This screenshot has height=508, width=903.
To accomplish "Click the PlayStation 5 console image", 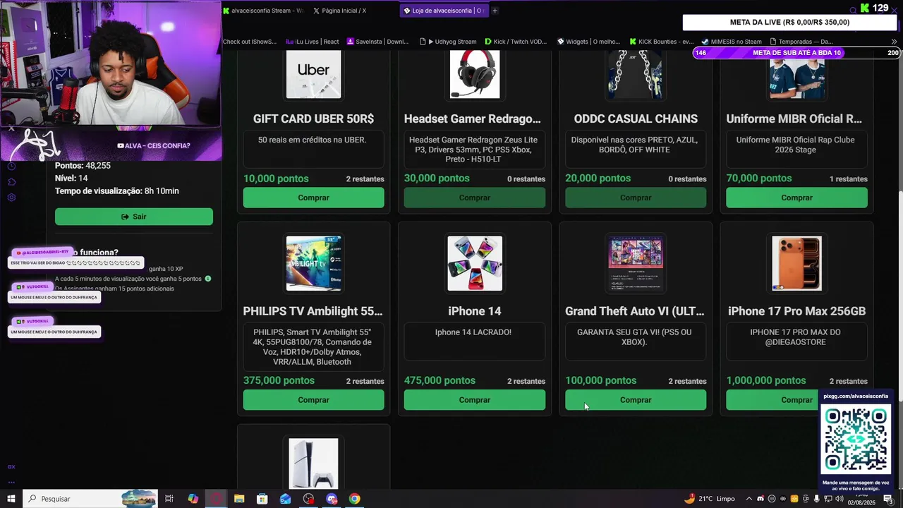I will (x=313, y=464).
